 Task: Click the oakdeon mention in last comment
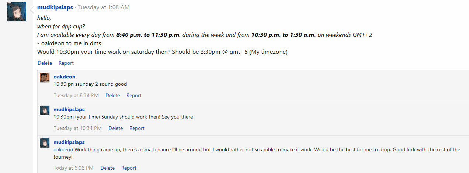point(63,149)
